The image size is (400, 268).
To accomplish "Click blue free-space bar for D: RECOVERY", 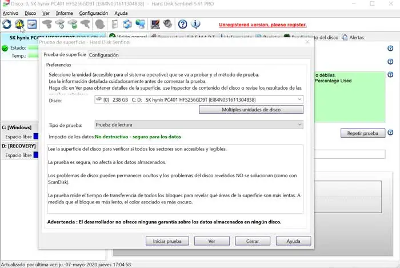I will (36, 155).
